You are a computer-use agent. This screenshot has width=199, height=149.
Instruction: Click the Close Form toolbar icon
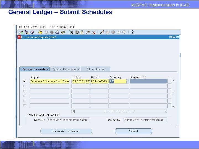(x=63, y=32)
